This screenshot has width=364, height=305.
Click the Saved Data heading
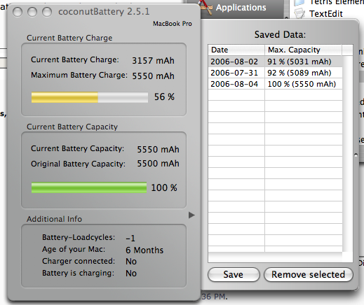click(280, 34)
